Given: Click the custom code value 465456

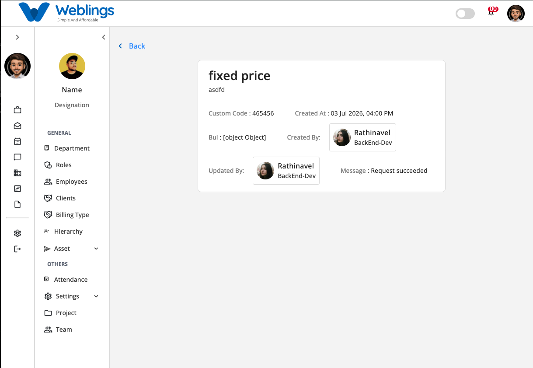Looking at the screenshot, I should [x=263, y=113].
